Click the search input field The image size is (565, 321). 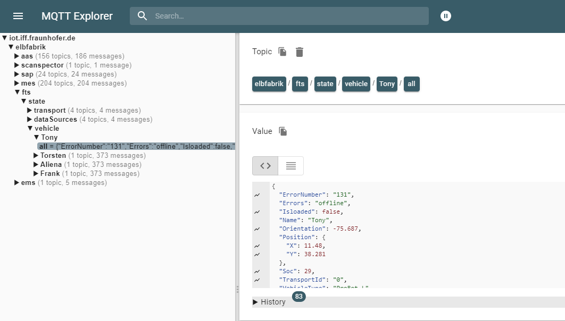[x=287, y=16]
